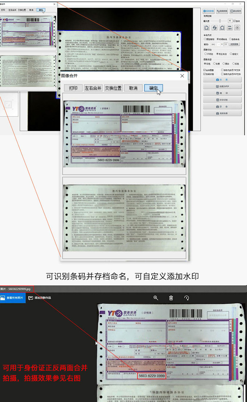
Task: Click the circular two-arrow rotate icon
Action: pos(214,27)
